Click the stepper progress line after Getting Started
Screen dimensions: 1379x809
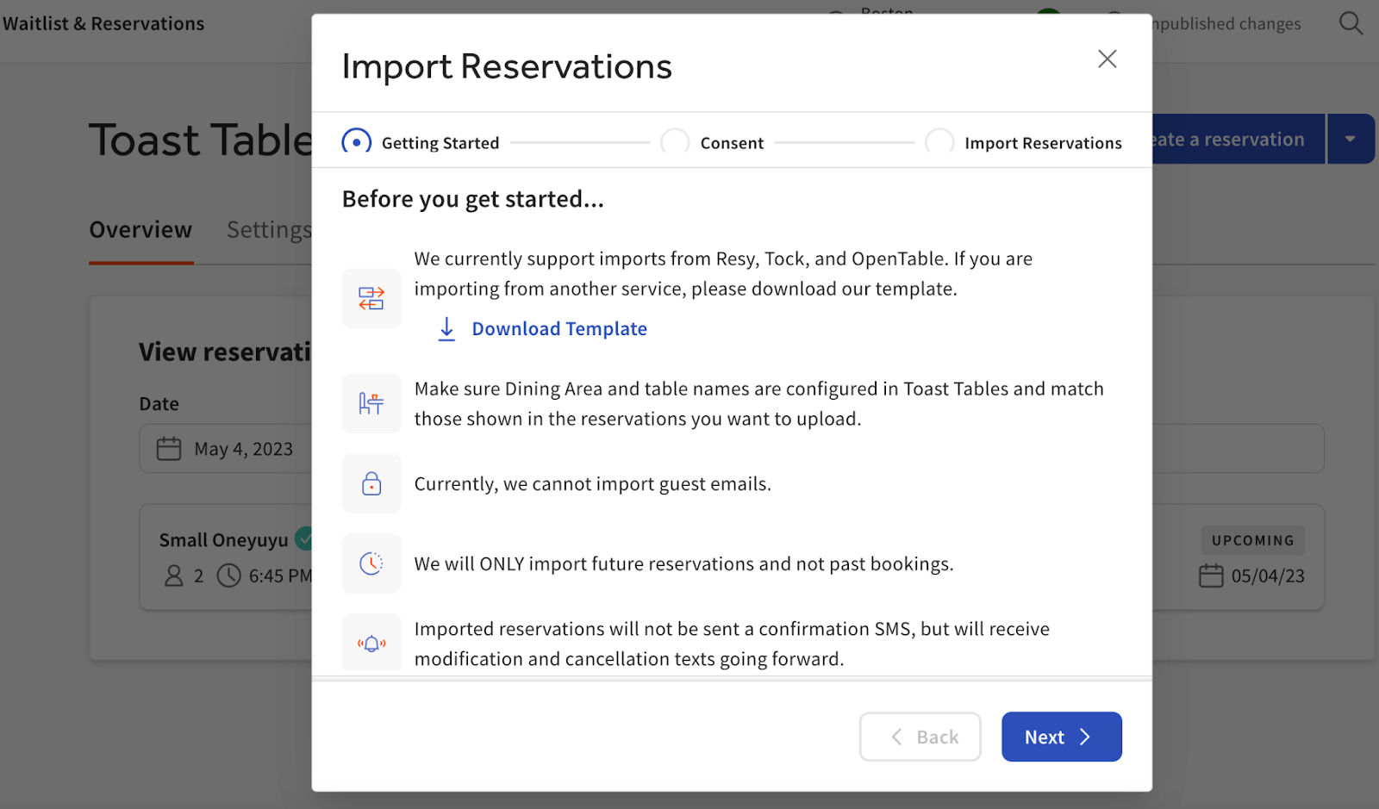(580, 141)
